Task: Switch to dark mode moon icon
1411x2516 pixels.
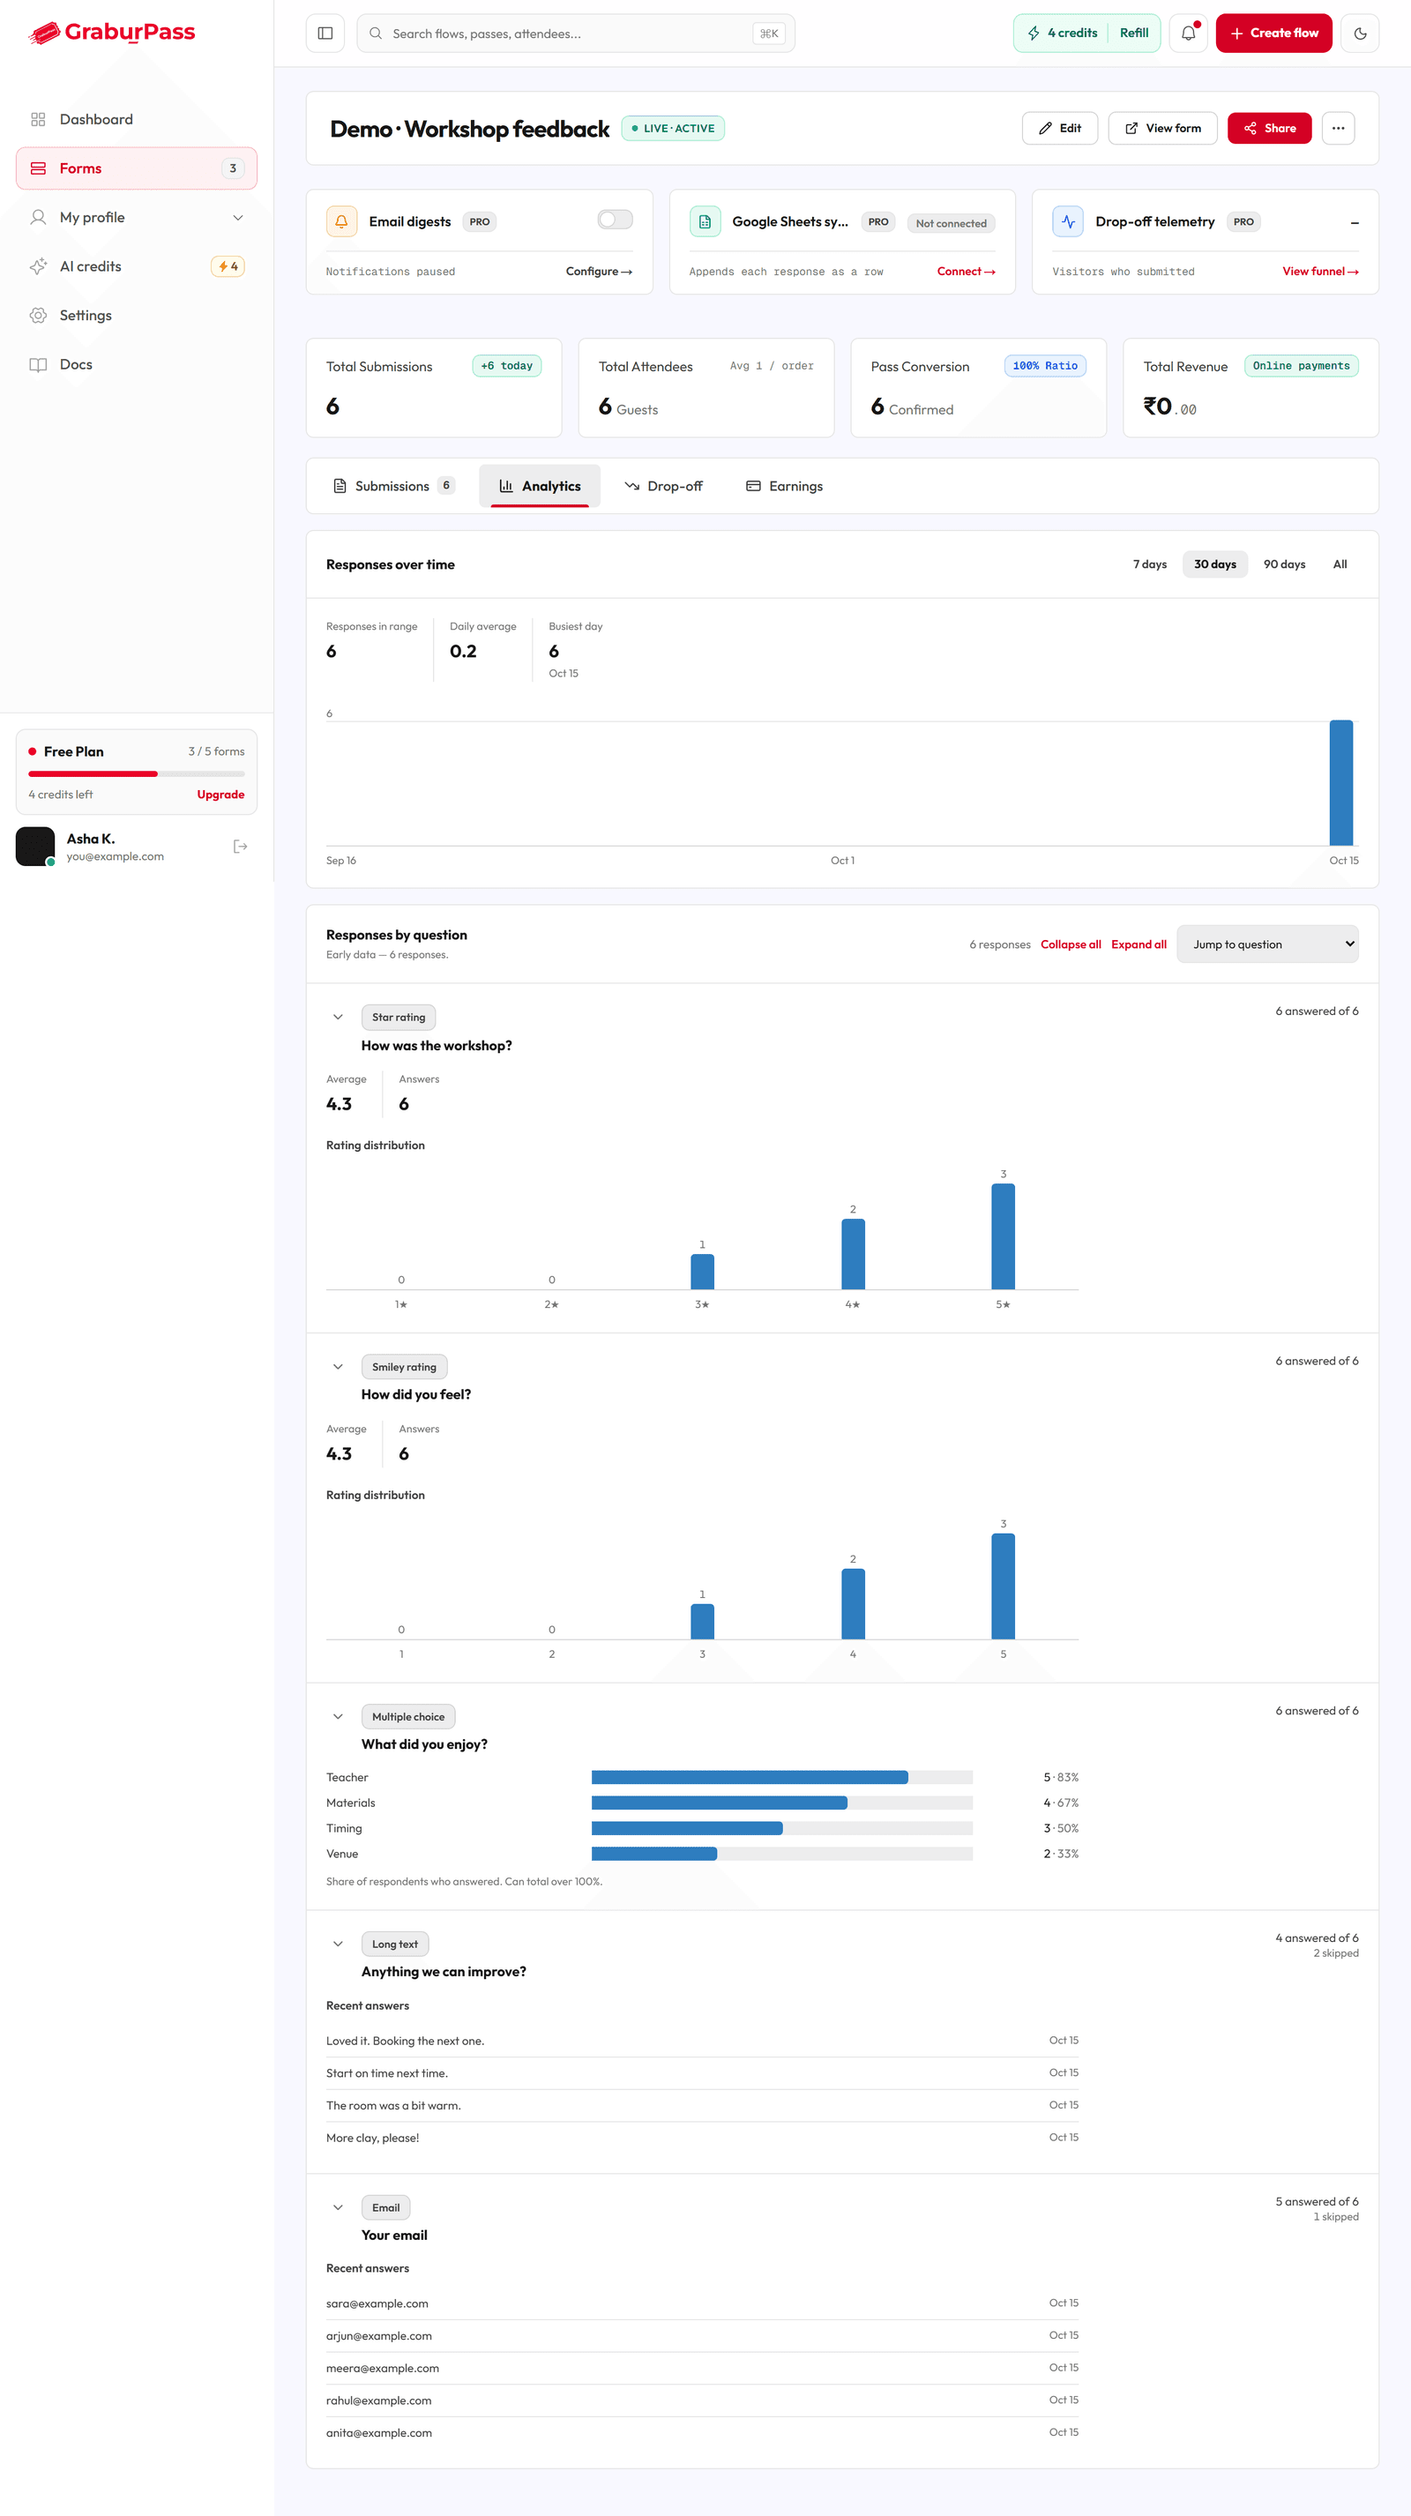Action: (x=1360, y=34)
